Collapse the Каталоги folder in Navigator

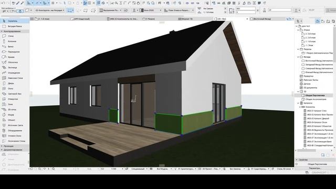point(298,103)
